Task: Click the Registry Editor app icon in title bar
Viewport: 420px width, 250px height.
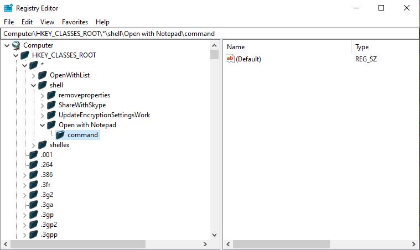Action: click(8, 8)
